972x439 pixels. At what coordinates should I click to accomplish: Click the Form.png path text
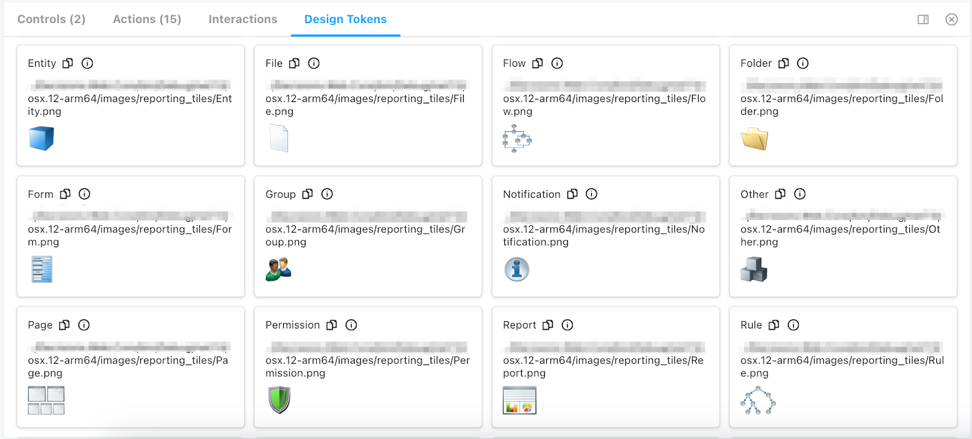[x=129, y=236]
